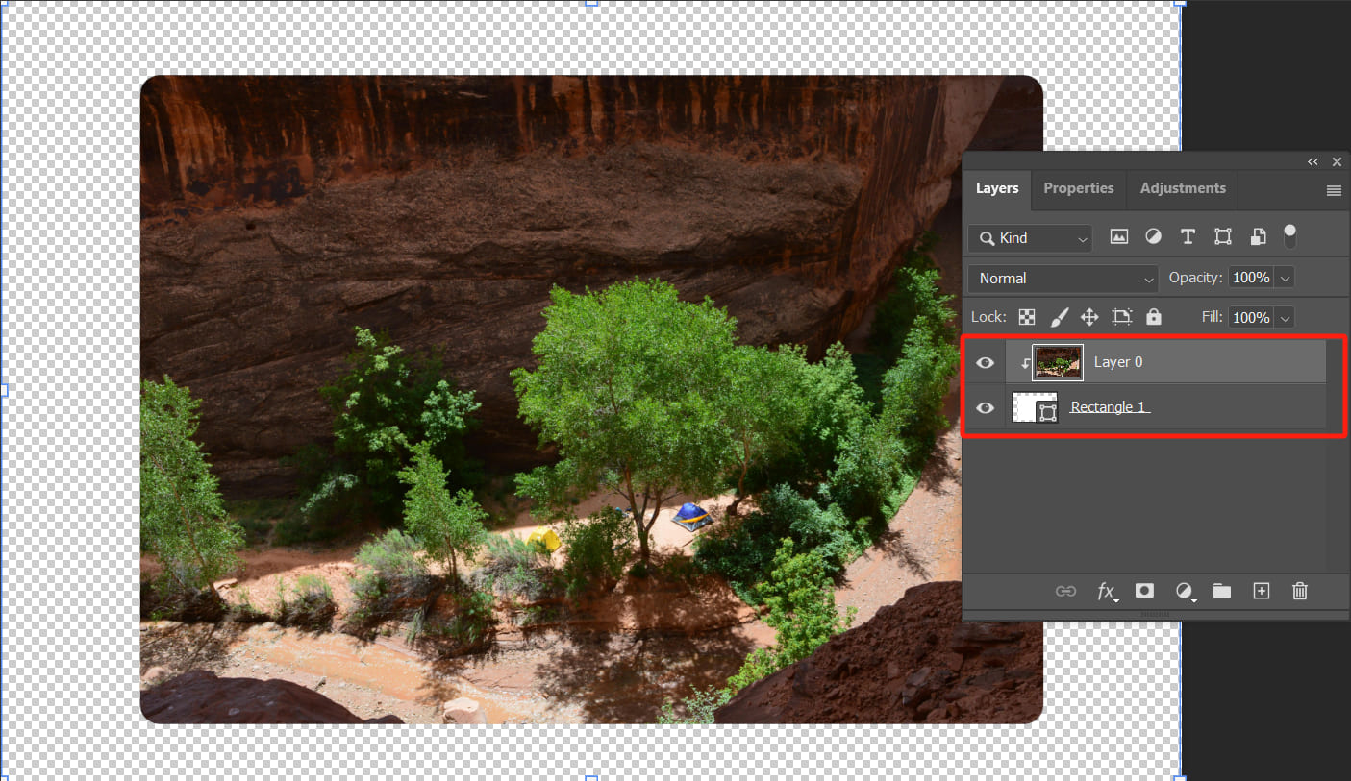Image resolution: width=1351 pixels, height=781 pixels.
Task: Click the smart object filter icon
Action: pos(1258,237)
